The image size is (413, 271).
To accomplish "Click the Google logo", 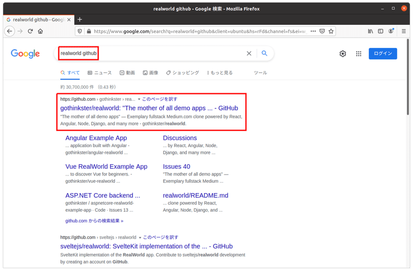I will click(x=25, y=54).
